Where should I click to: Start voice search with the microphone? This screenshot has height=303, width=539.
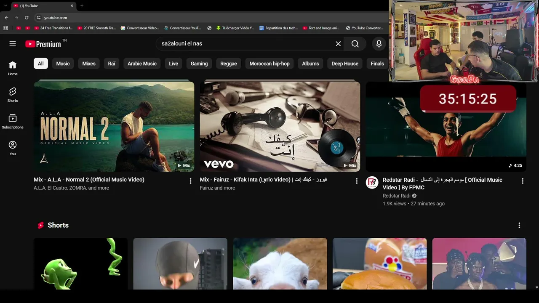[379, 44]
